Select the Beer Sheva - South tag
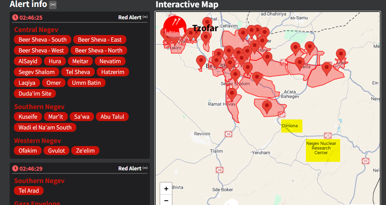Viewport: 386px width, 205px height. 43,40
